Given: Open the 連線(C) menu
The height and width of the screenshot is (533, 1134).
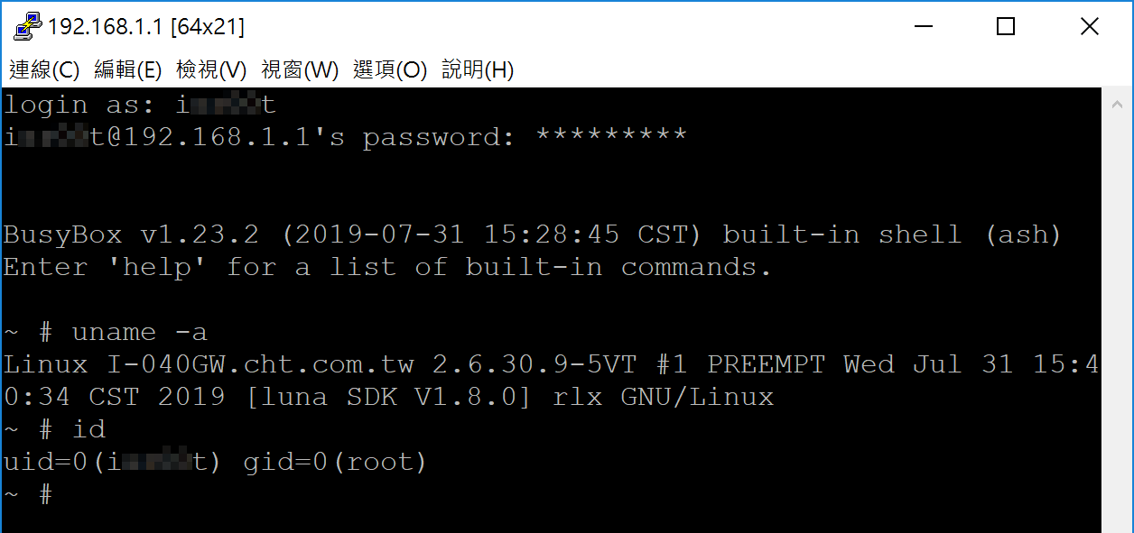Looking at the screenshot, I should pyautogui.click(x=44, y=69).
